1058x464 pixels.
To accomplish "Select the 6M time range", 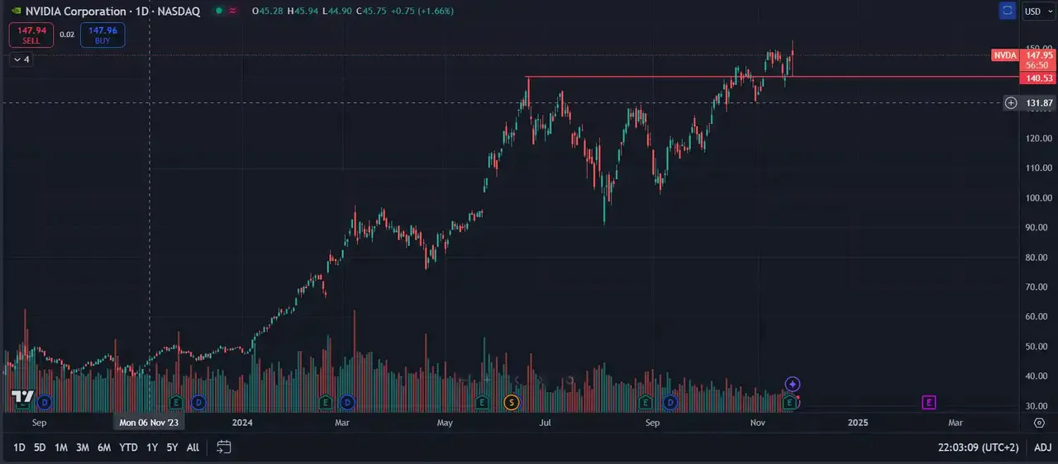I will pos(104,447).
